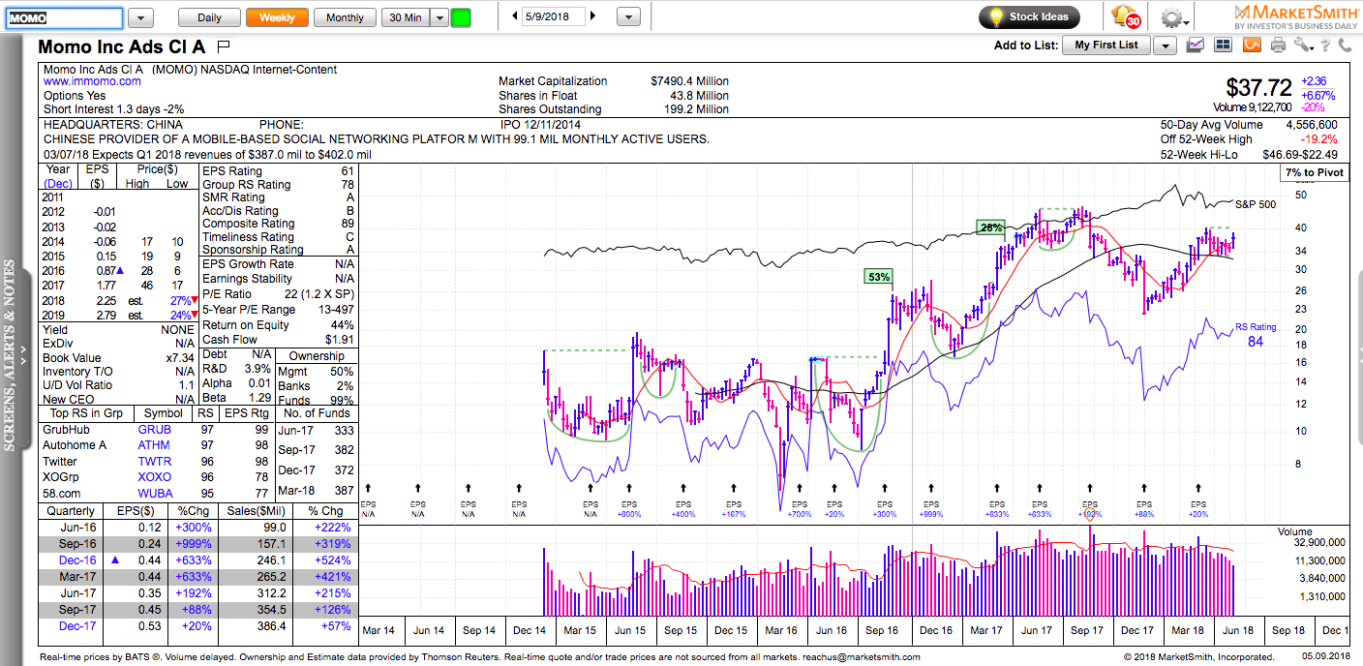The image size is (1363, 666).
Task: Click the Market Capitalization $7490.4 Million value
Action: [690, 81]
